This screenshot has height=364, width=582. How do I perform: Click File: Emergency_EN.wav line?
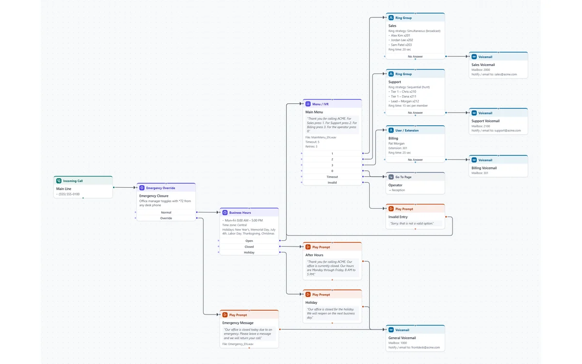coord(238,344)
